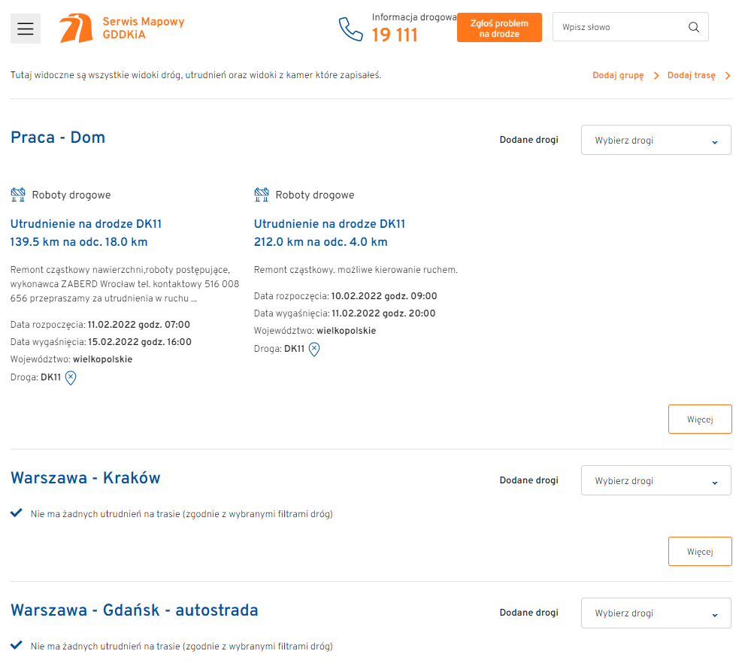Click roadworks barrier icon of second obstruction
Screen dimensions: 745x663
point(262,195)
